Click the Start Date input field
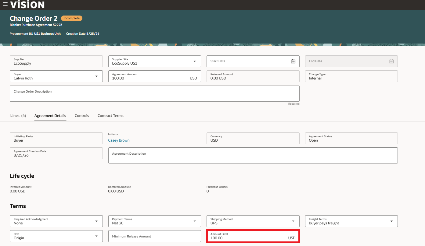Image resolution: width=425 pixels, height=246 pixels. point(253,61)
